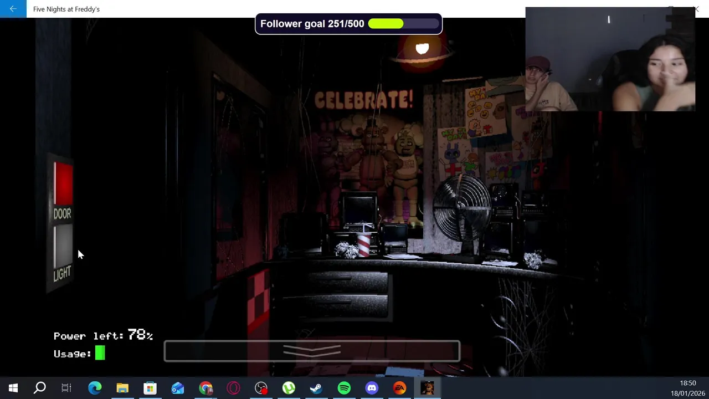The height and width of the screenshot is (399, 709).
Task: Open Steam from the taskbar
Action: (x=316, y=388)
